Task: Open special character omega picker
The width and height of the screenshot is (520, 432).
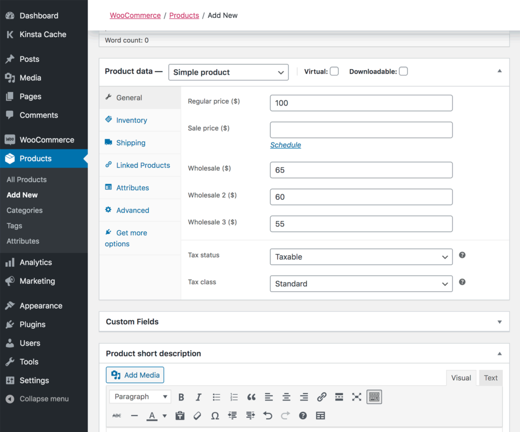Action: tap(215, 415)
